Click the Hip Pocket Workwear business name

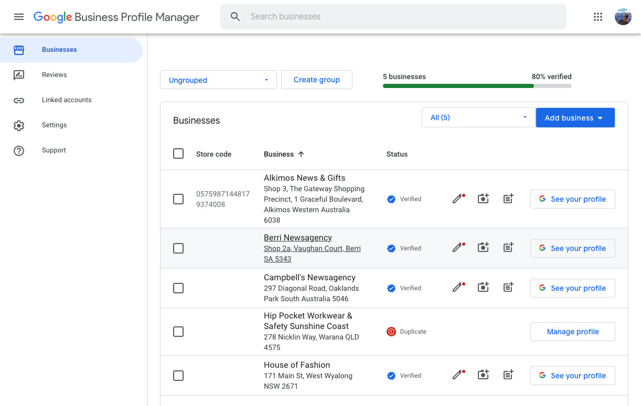(308, 321)
